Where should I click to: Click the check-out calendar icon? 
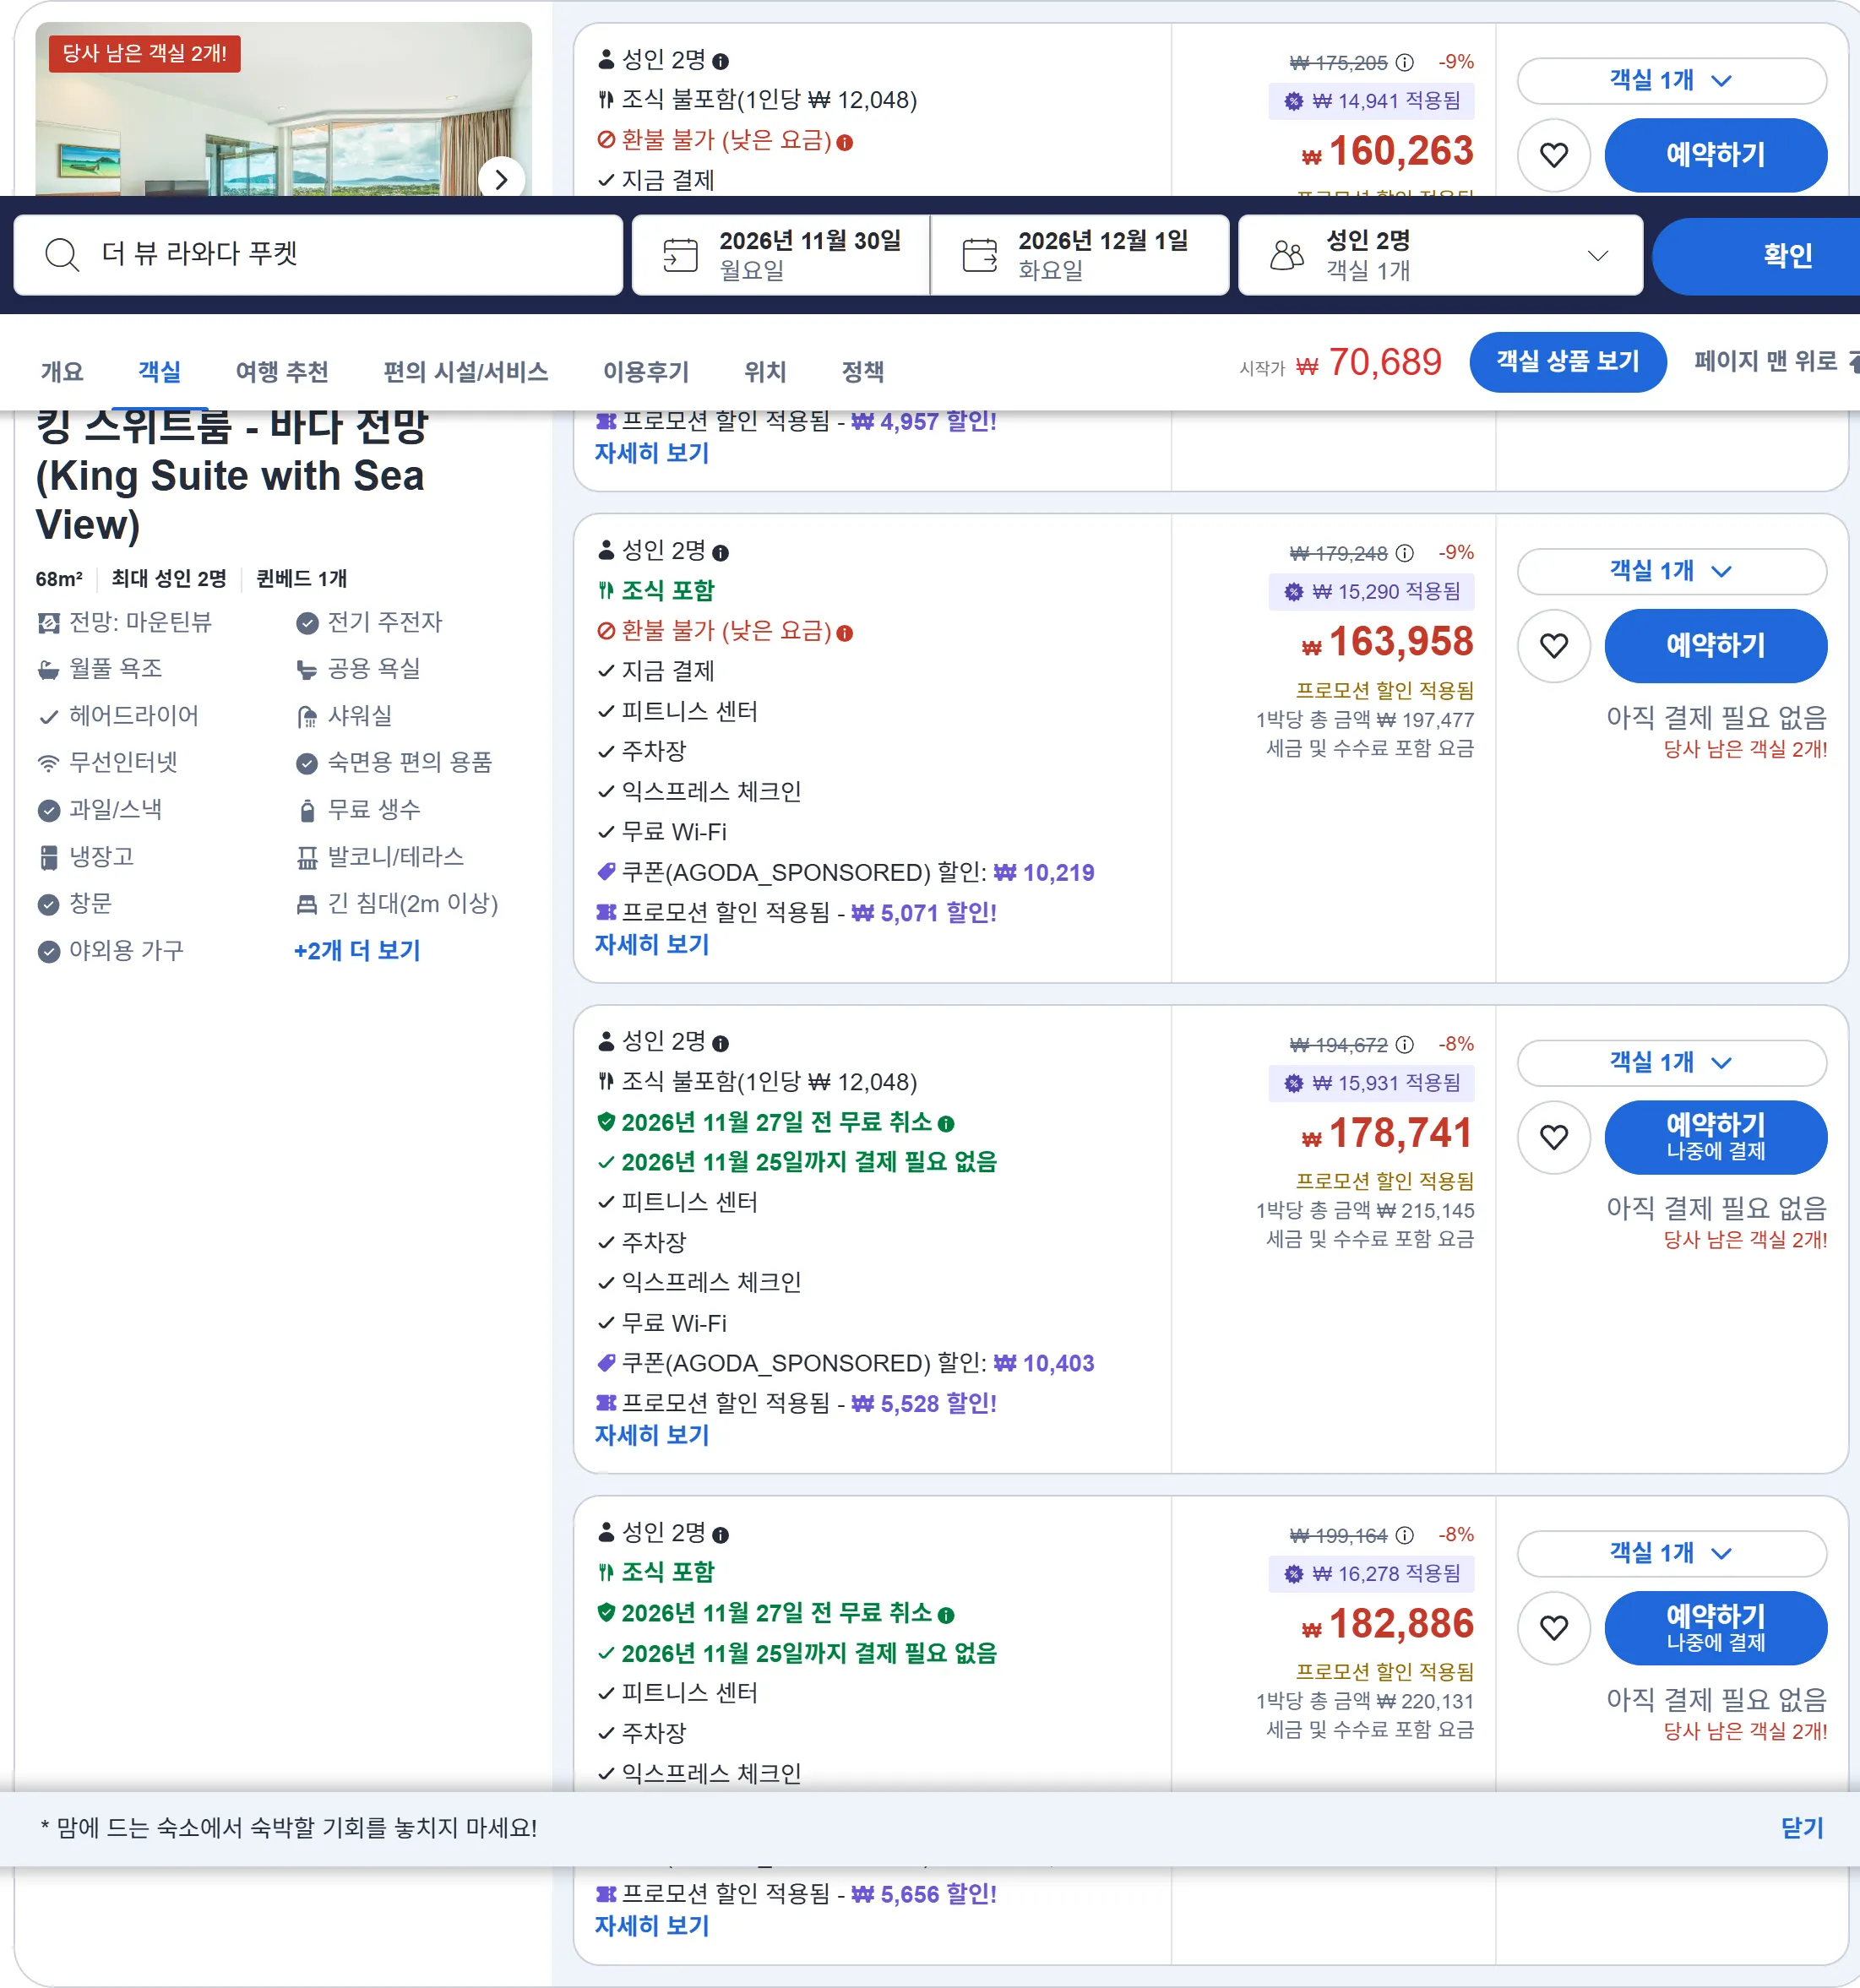pos(980,254)
